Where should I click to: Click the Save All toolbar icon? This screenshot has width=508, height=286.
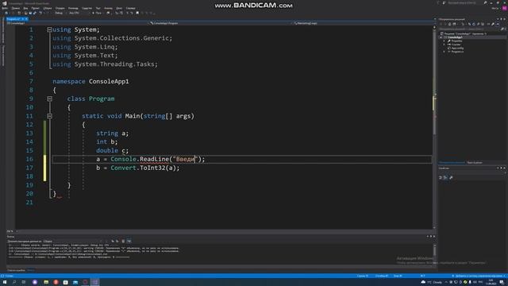35,13
